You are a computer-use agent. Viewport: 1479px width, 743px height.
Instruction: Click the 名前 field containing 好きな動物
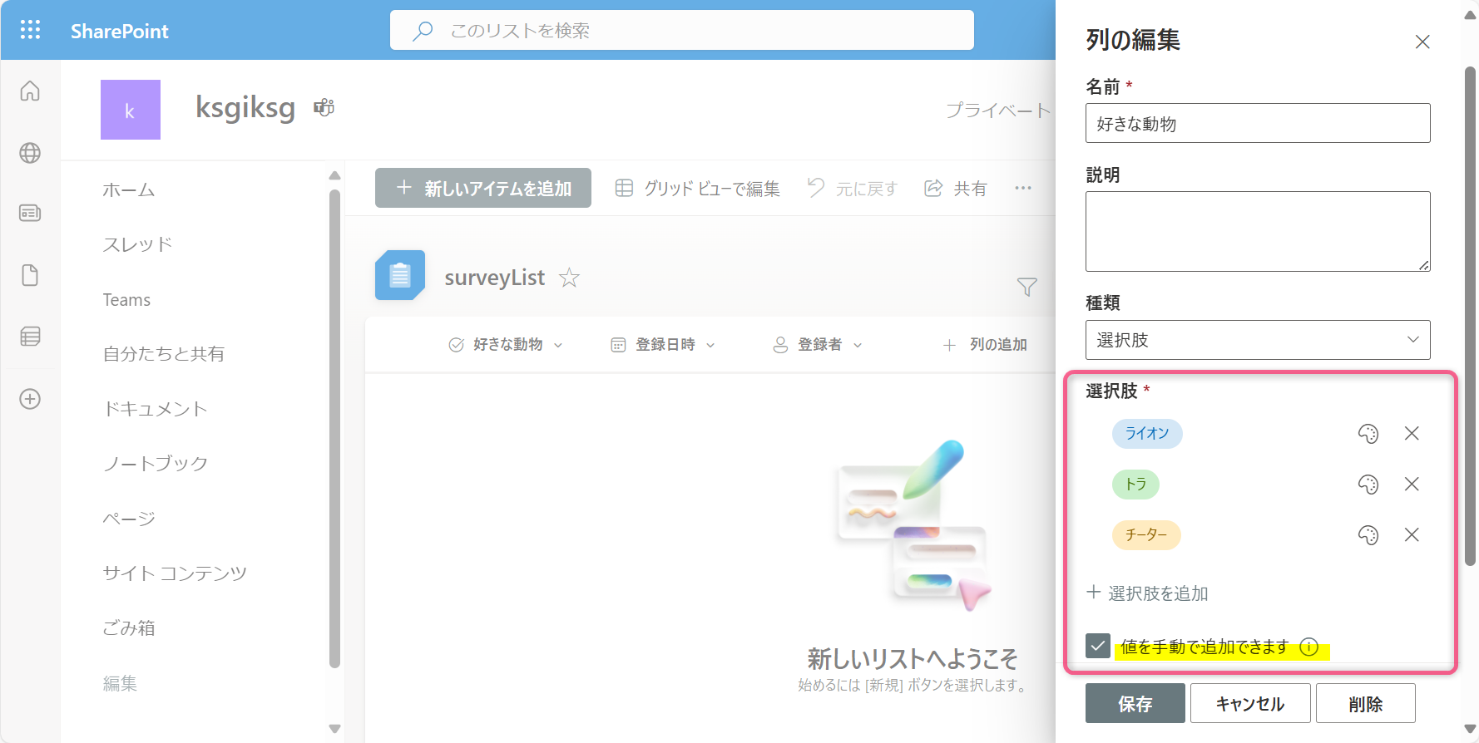pos(1258,123)
